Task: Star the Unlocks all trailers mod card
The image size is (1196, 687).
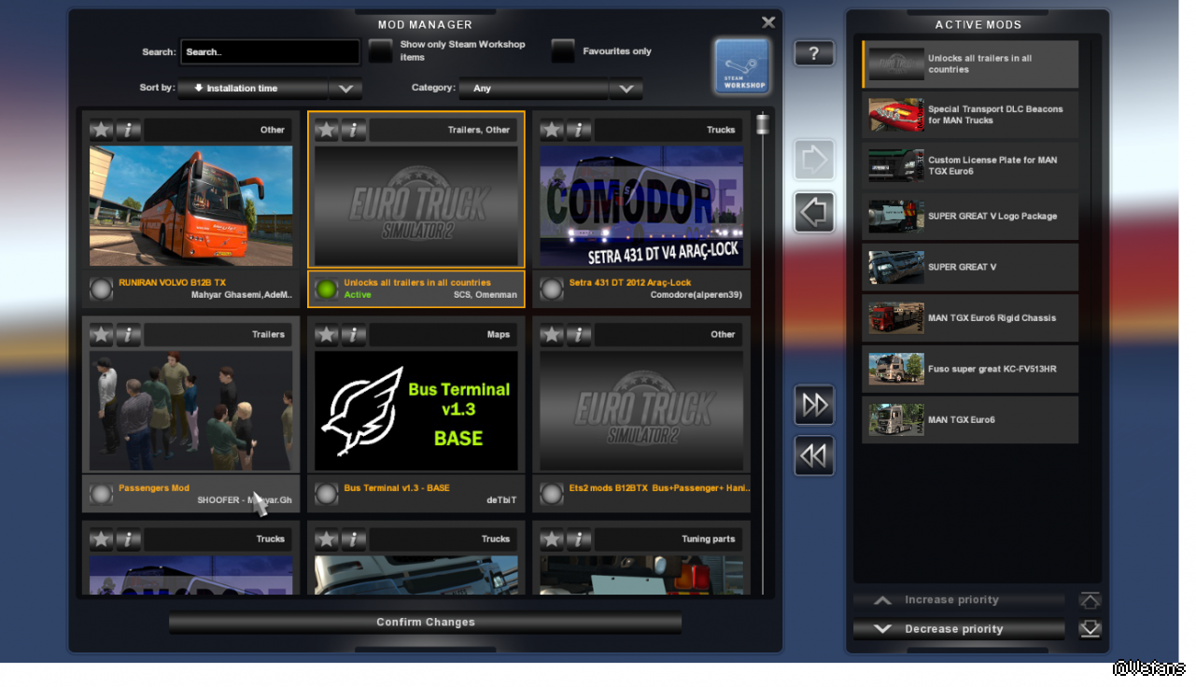Action: click(x=327, y=130)
